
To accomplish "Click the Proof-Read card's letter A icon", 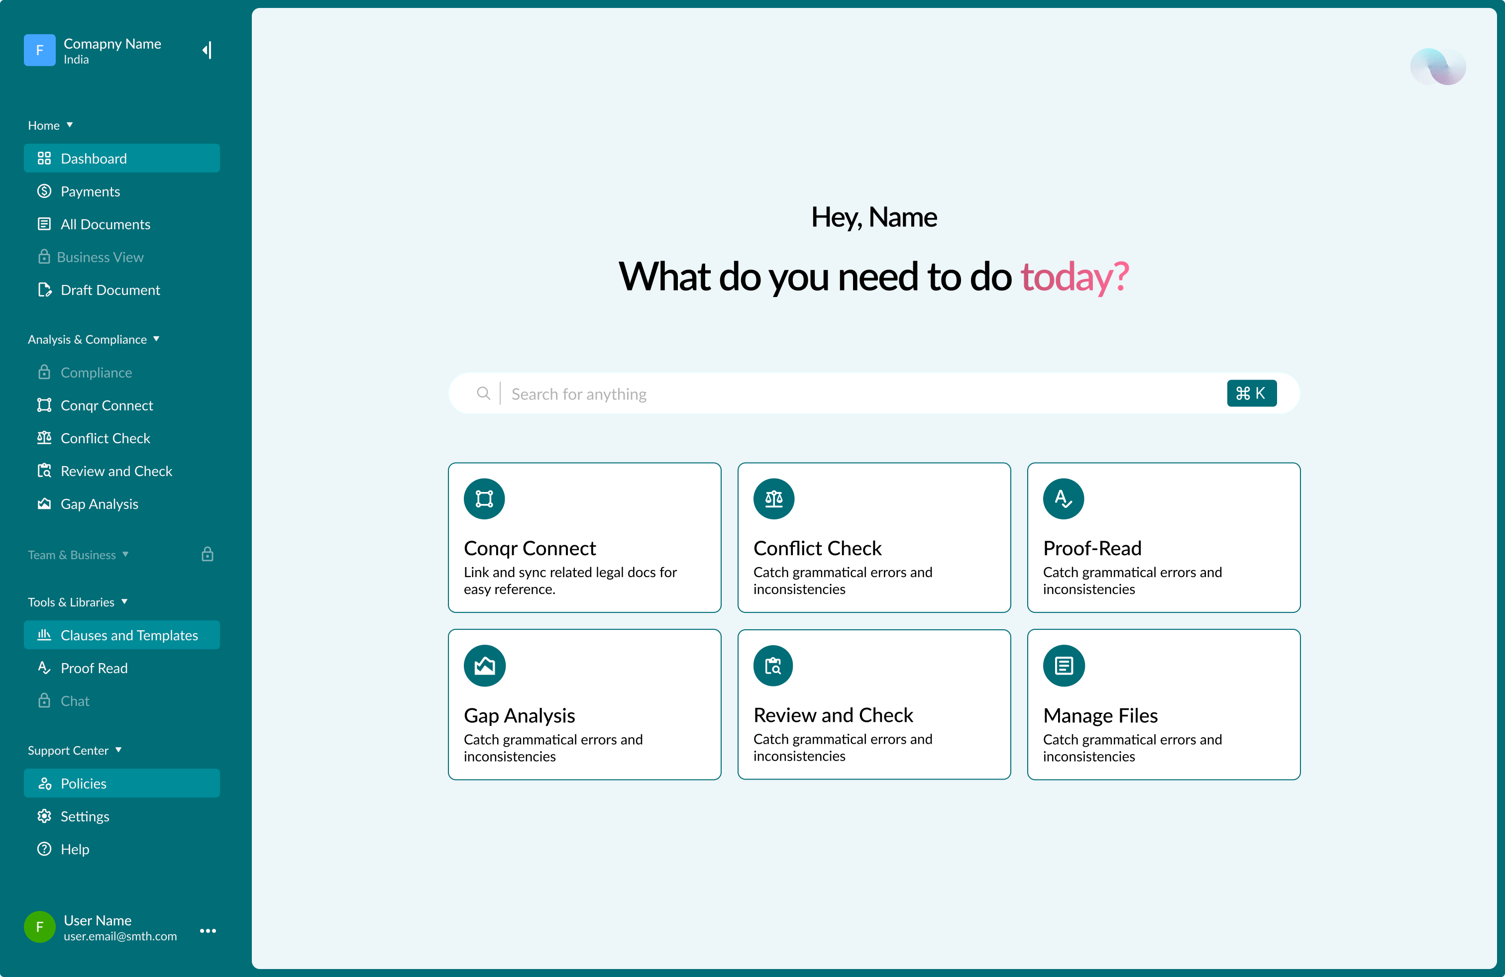I will 1064,498.
